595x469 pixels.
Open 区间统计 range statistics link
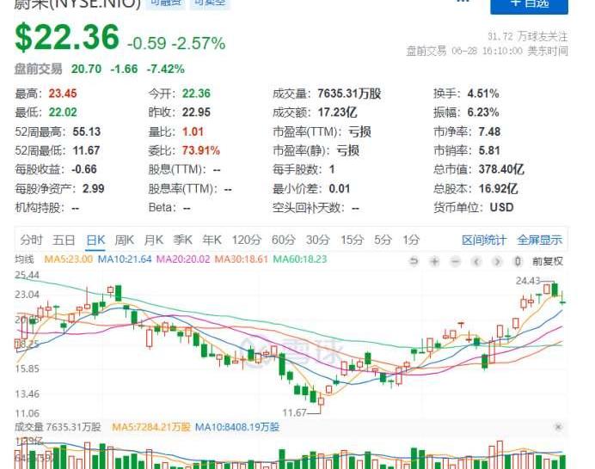point(484,240)
